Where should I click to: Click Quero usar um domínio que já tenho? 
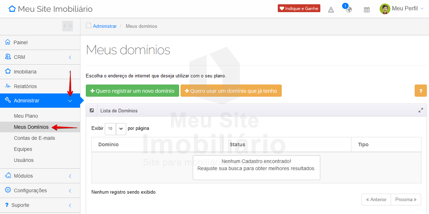pos(231,91)
